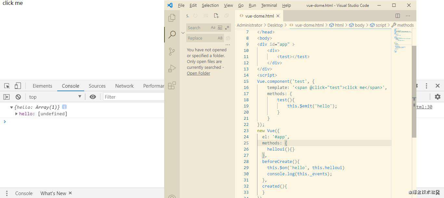Open the File menu in VS Code

[181, 5]
